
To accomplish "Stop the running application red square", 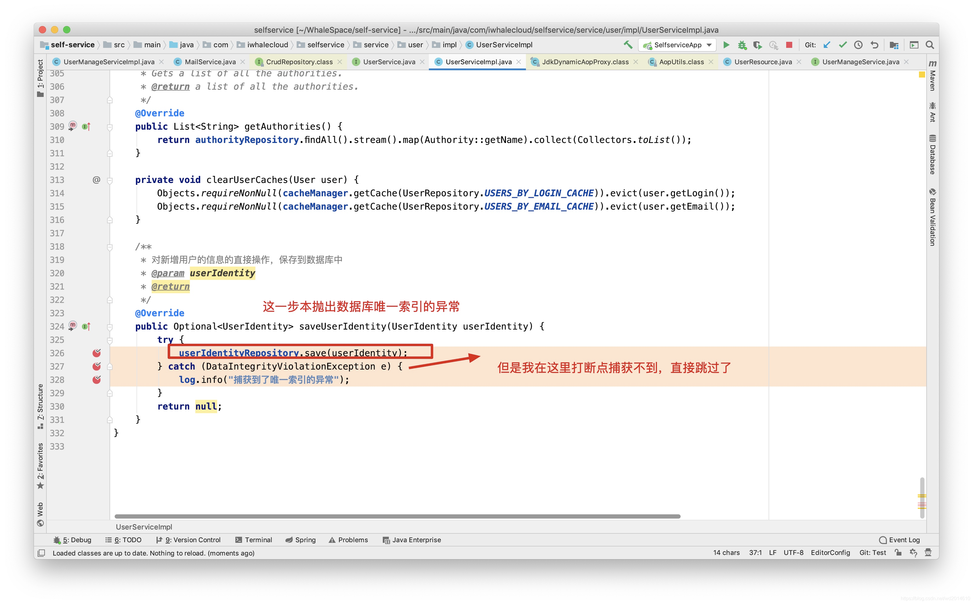I will [x=789, y=45].
